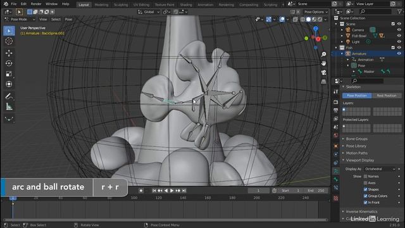The image size is (405, 228).
Task: Uncheck the Shapes checkbox
Action: [x=366, y=189]
